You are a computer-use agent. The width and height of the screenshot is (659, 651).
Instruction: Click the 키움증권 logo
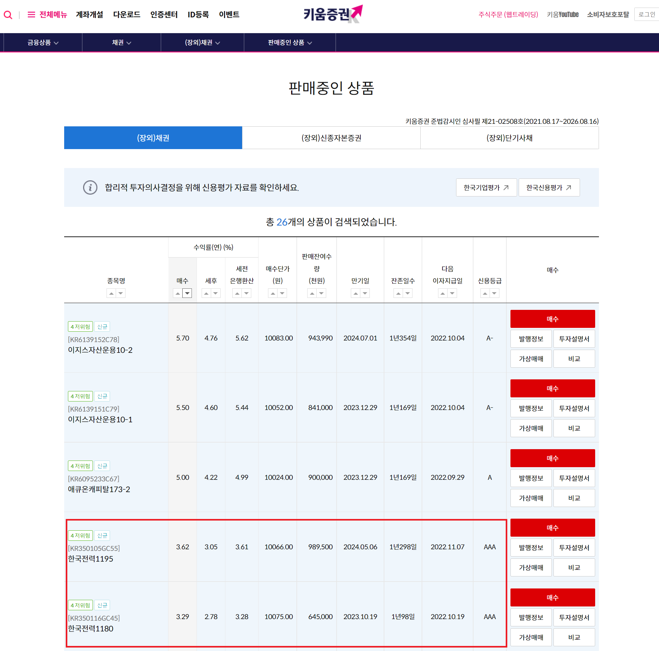click(332, 14)
